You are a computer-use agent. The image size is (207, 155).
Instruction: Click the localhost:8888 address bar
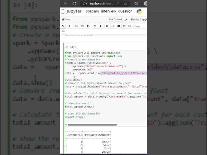click(102, 4)
